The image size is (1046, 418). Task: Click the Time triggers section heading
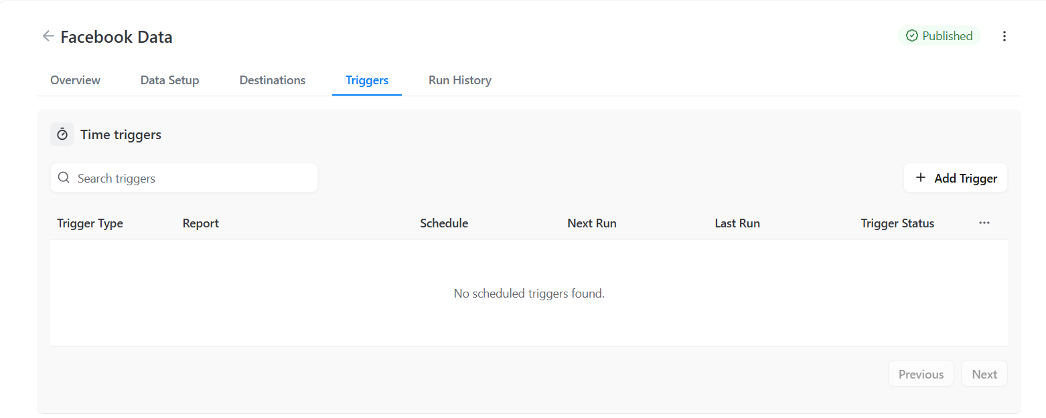point(121,134)
